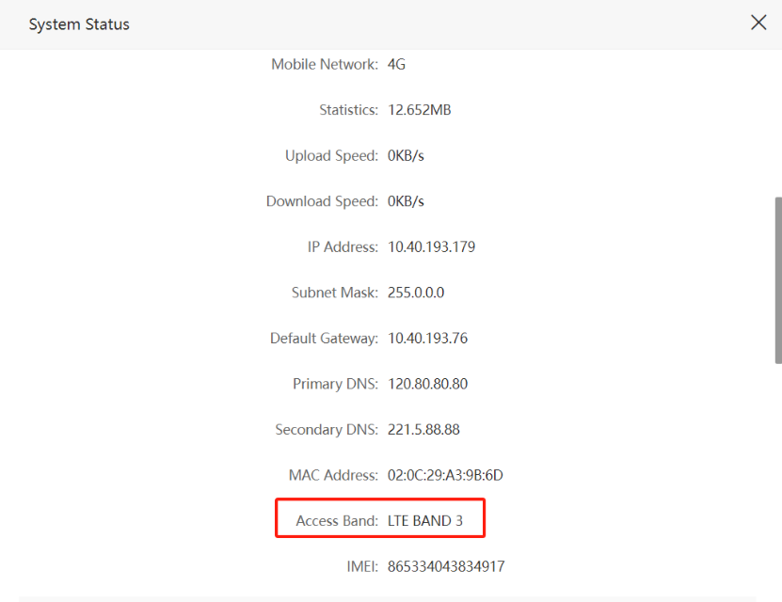Click the LTE BAND 3 value
Screen dimensions: 782x602
424,521
